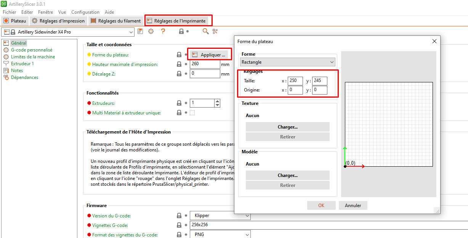468x238 pixels.
Task: Click lock icon for Format des vignettes
Action: 179,235
